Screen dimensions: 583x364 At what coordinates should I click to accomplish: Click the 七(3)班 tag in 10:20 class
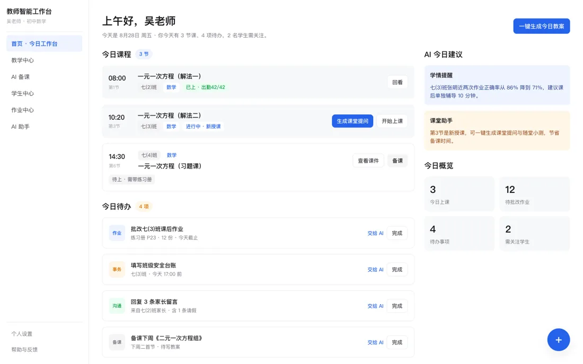tap(149, 127)
